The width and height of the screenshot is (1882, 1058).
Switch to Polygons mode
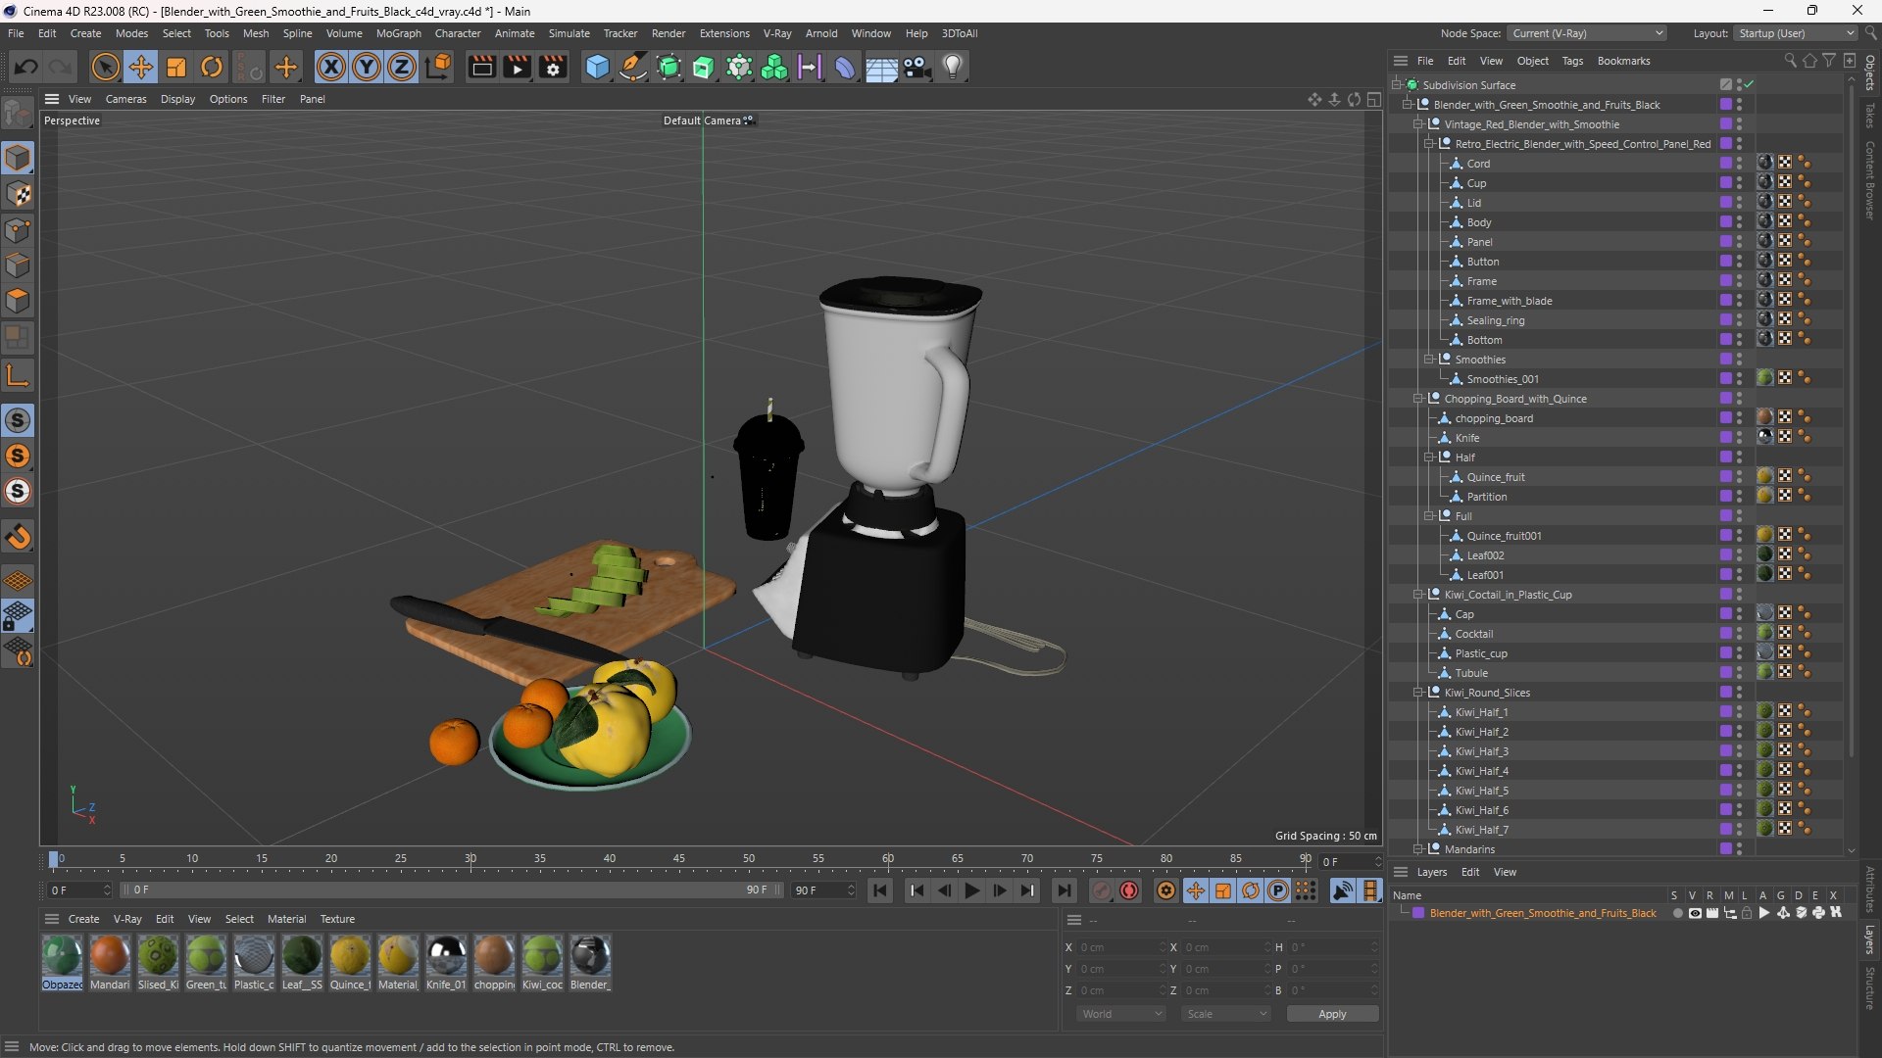[18, 301]
